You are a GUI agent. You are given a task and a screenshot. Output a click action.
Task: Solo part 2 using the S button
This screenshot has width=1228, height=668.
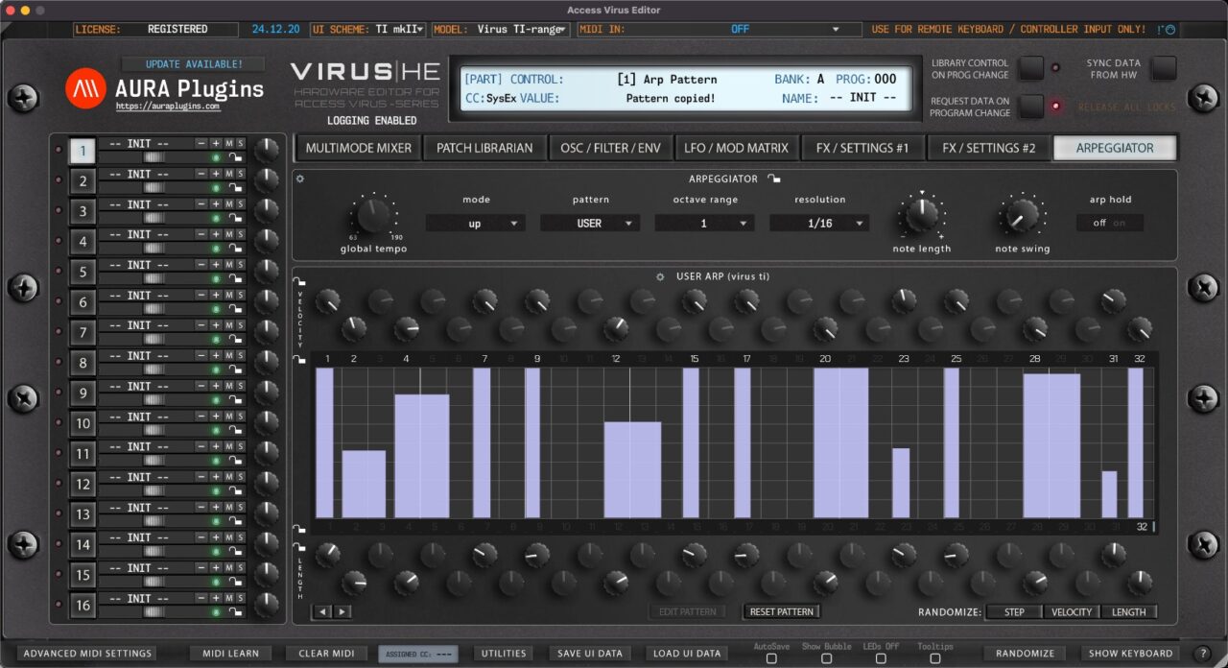tap(240, 175)
